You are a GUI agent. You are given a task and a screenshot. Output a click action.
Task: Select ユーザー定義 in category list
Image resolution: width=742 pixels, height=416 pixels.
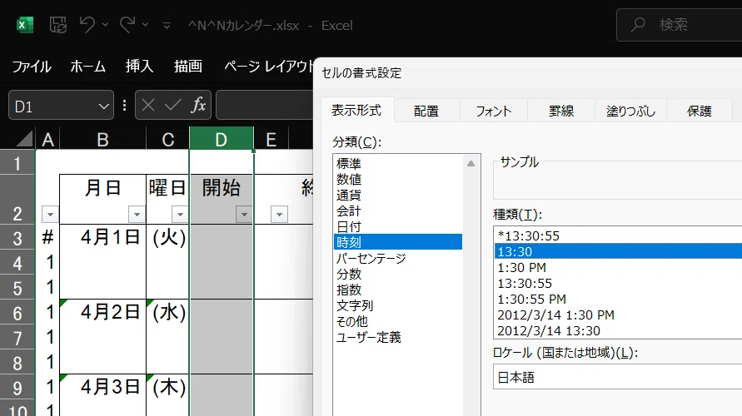(x=397, y=337)
